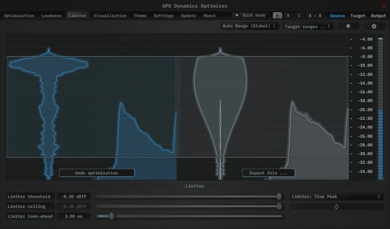This screenshot has height=229, width=390.
Task: Click the Limiter ceiling label
Action: coord(30,206)
